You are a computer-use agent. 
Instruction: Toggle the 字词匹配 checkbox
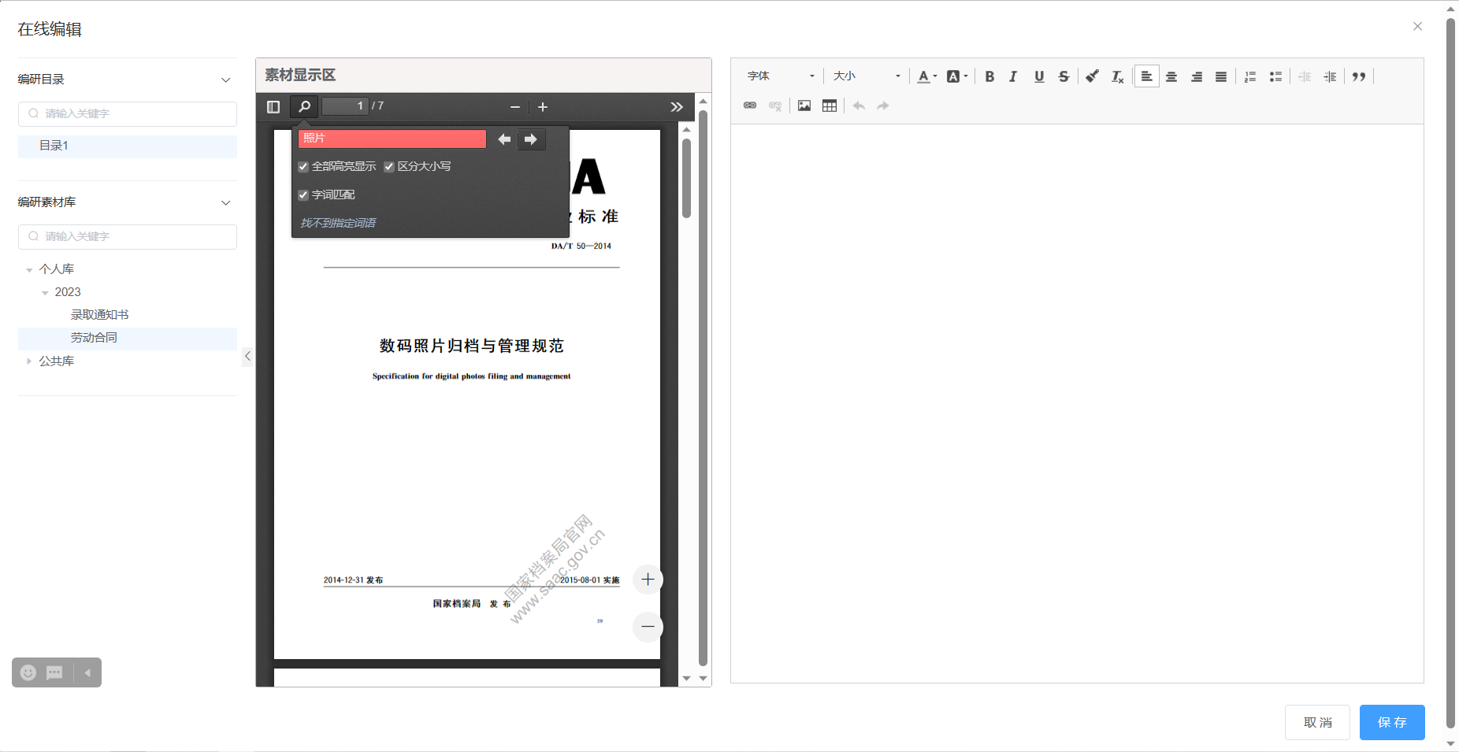(x=303, y=195)
